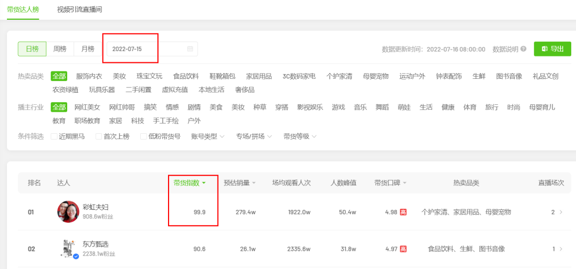Viewport: 576px width, 269px height.
Task: Click the red 高 badge next to 4.98
Action: pos(403,212)
